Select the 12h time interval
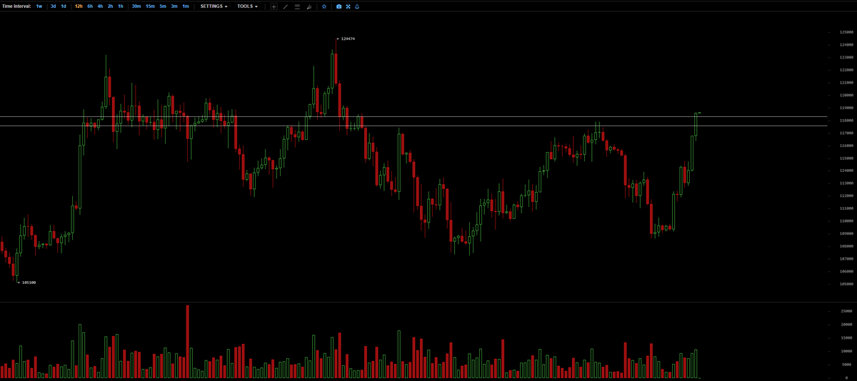This screenshot has height=381, width=857. click(79, 6)
